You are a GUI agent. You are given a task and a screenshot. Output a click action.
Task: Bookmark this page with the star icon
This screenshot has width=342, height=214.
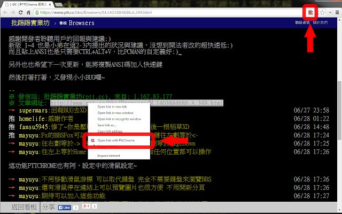click(x=323, y=12)
